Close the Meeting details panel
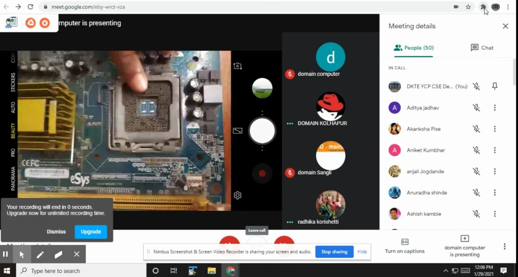This screenshot has height=277, width=518. click(x=505, y=26)
